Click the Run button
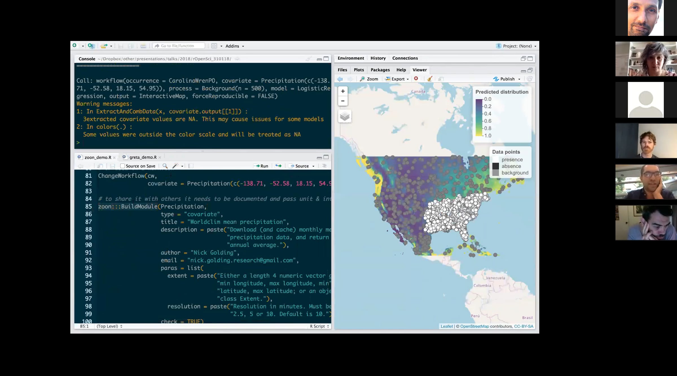The image size is (677, 376). click(x=261, y=166)
